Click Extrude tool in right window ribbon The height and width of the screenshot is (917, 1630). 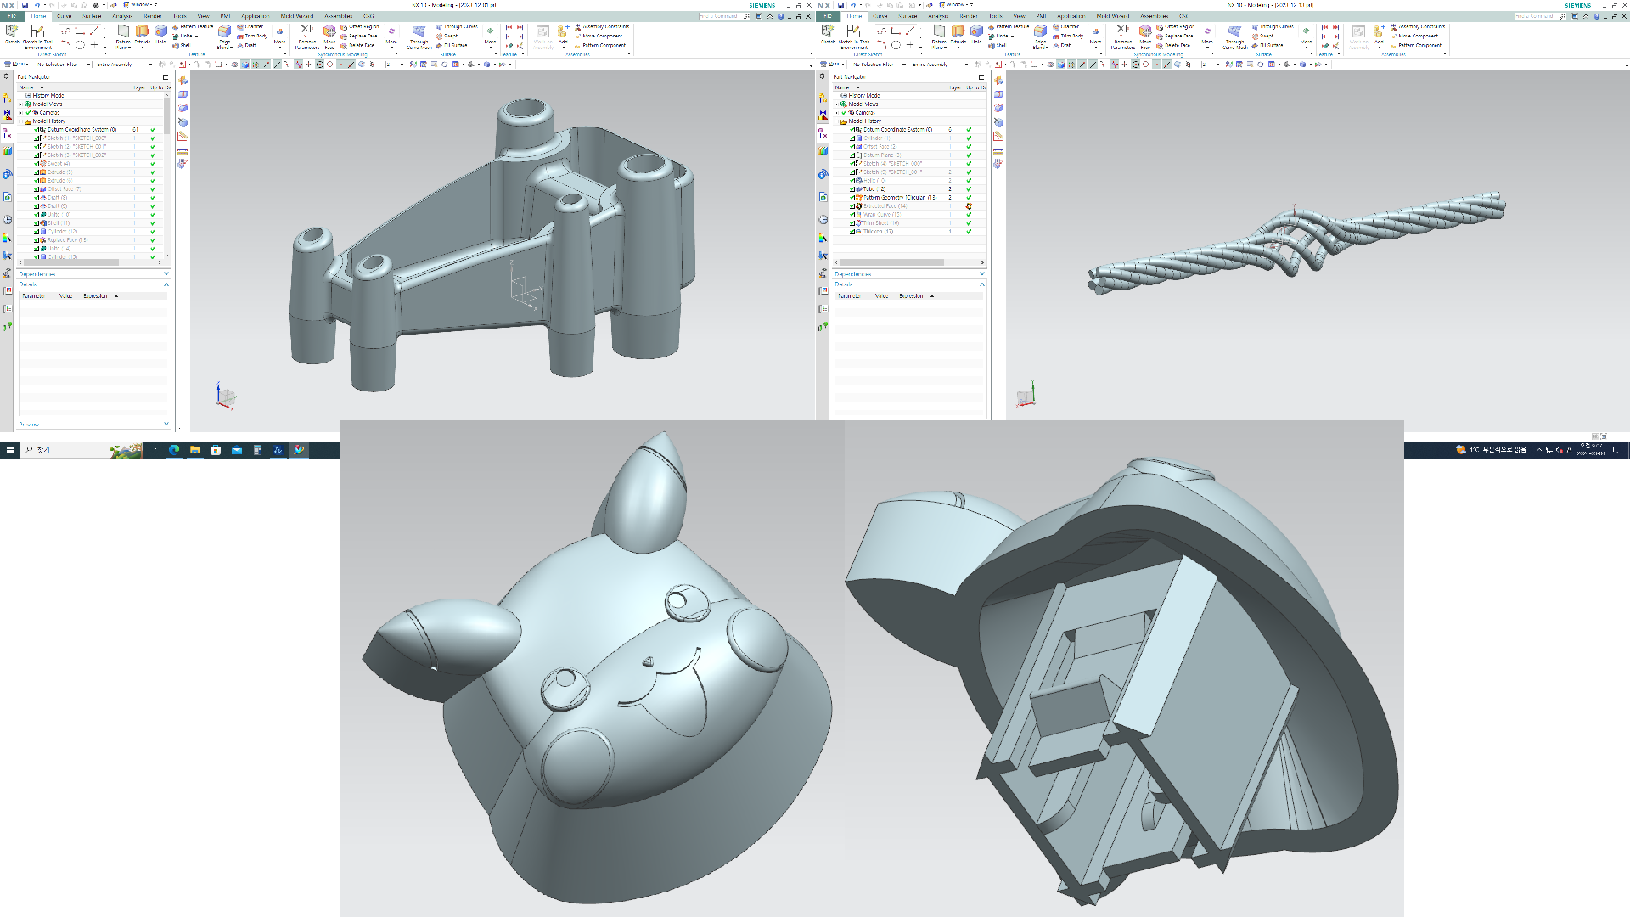point(958,34)
